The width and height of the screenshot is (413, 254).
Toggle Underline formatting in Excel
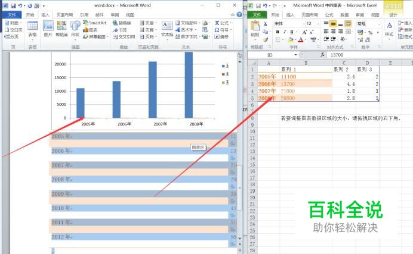click(x=292, y=32)
